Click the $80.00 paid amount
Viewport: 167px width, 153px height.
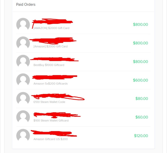tap(142, 98)
